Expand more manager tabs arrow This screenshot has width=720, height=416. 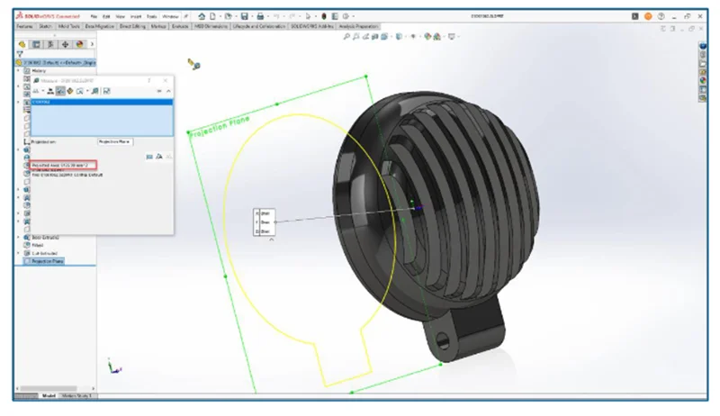click(x=91, y=43)
